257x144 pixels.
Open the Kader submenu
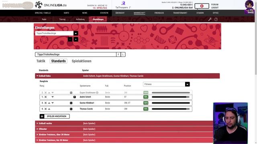click(x=44, y=19)
